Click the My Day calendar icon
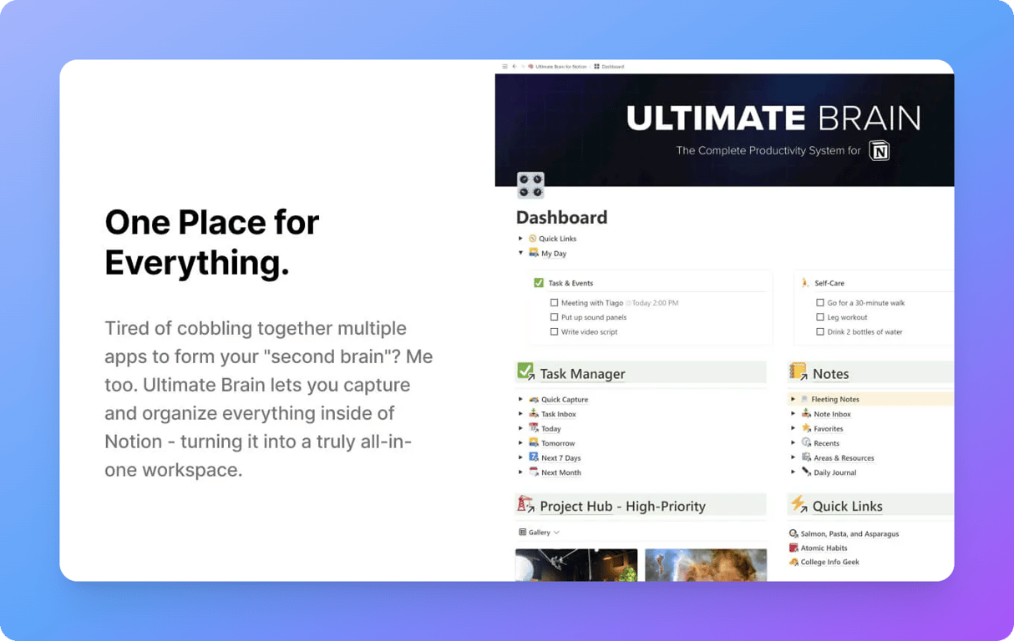This screenshot has width=1014, height=641. point(534,253)
